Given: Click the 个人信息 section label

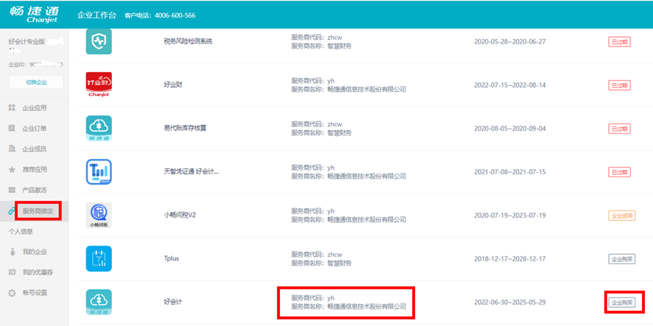Looking at the screenshot, I should [21, 232].
